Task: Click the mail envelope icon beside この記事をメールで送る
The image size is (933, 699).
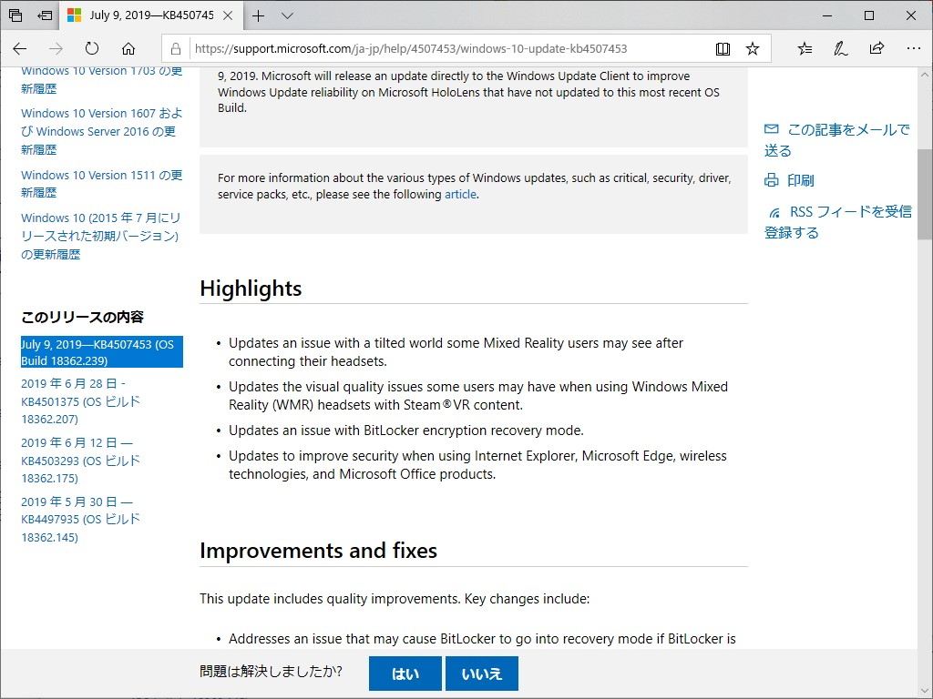Action: point(771,129)
